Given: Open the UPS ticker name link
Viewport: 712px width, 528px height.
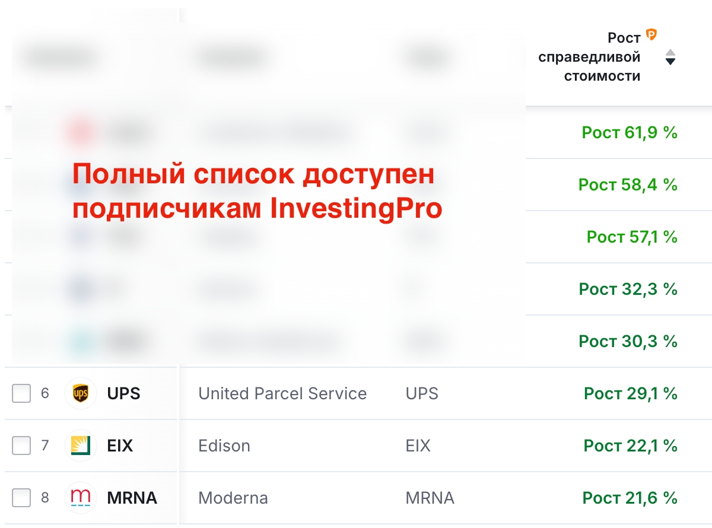Looking at the screenshot, I should [x=123, y=393].
